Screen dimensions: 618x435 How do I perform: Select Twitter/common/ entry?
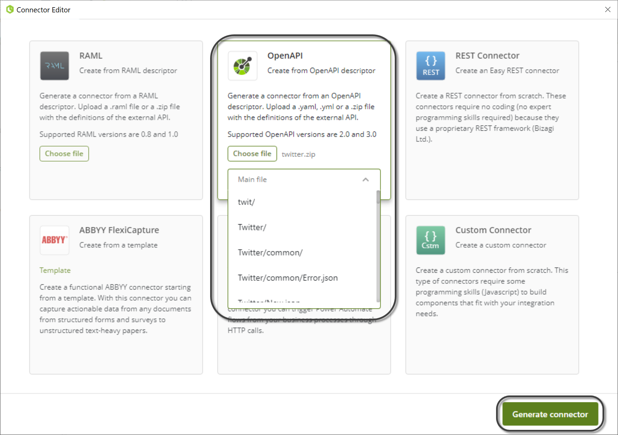302,253
